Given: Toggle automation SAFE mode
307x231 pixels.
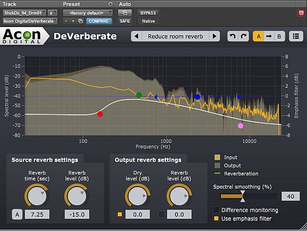Looking at the screenshot, I should pos(125,21).
